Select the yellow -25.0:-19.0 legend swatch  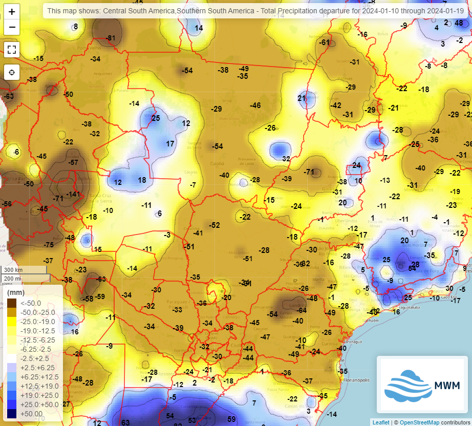[x=13, y=320]
